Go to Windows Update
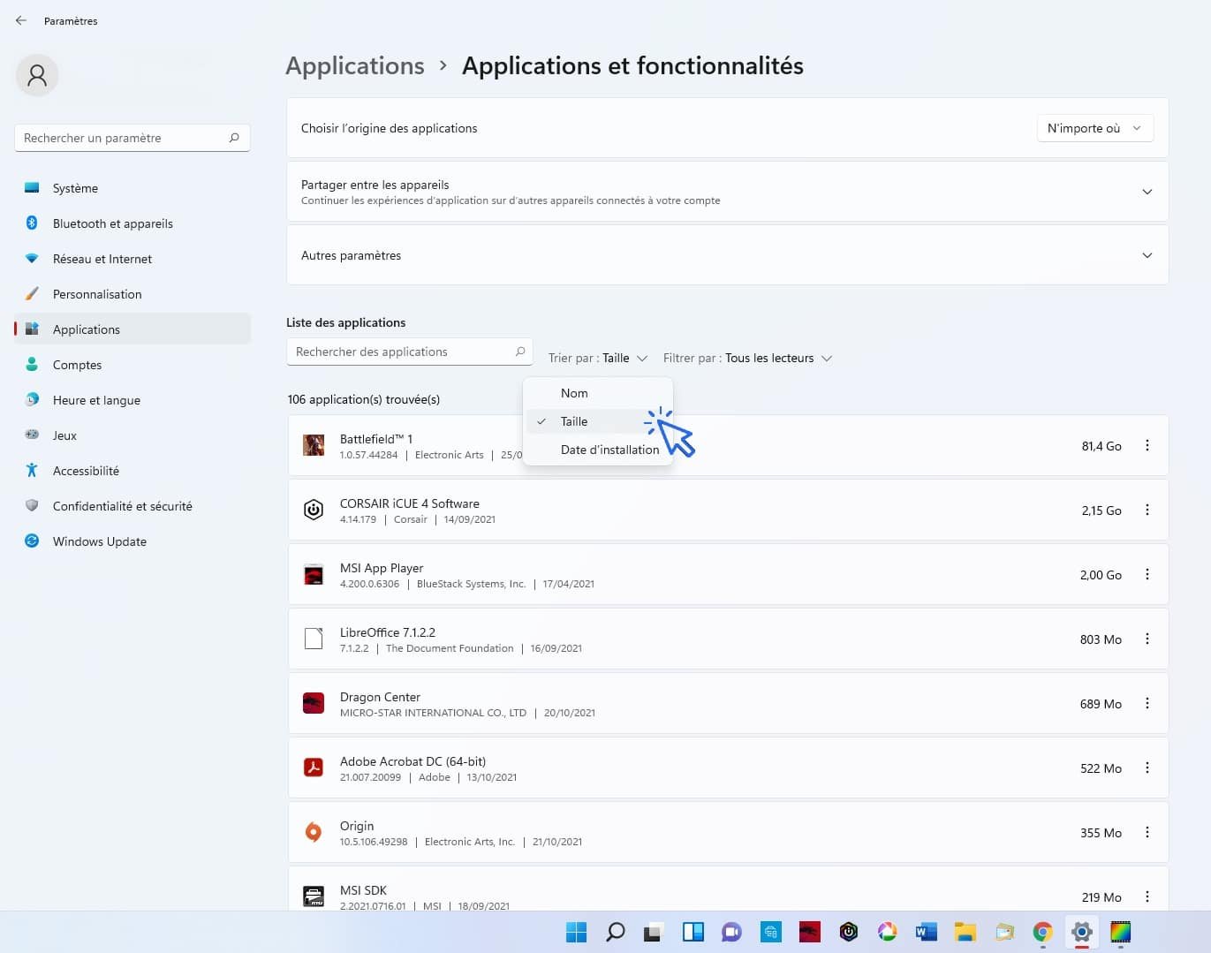This screenshot has width=1211, height=953. pyautogui.click(x=132, y=541)
